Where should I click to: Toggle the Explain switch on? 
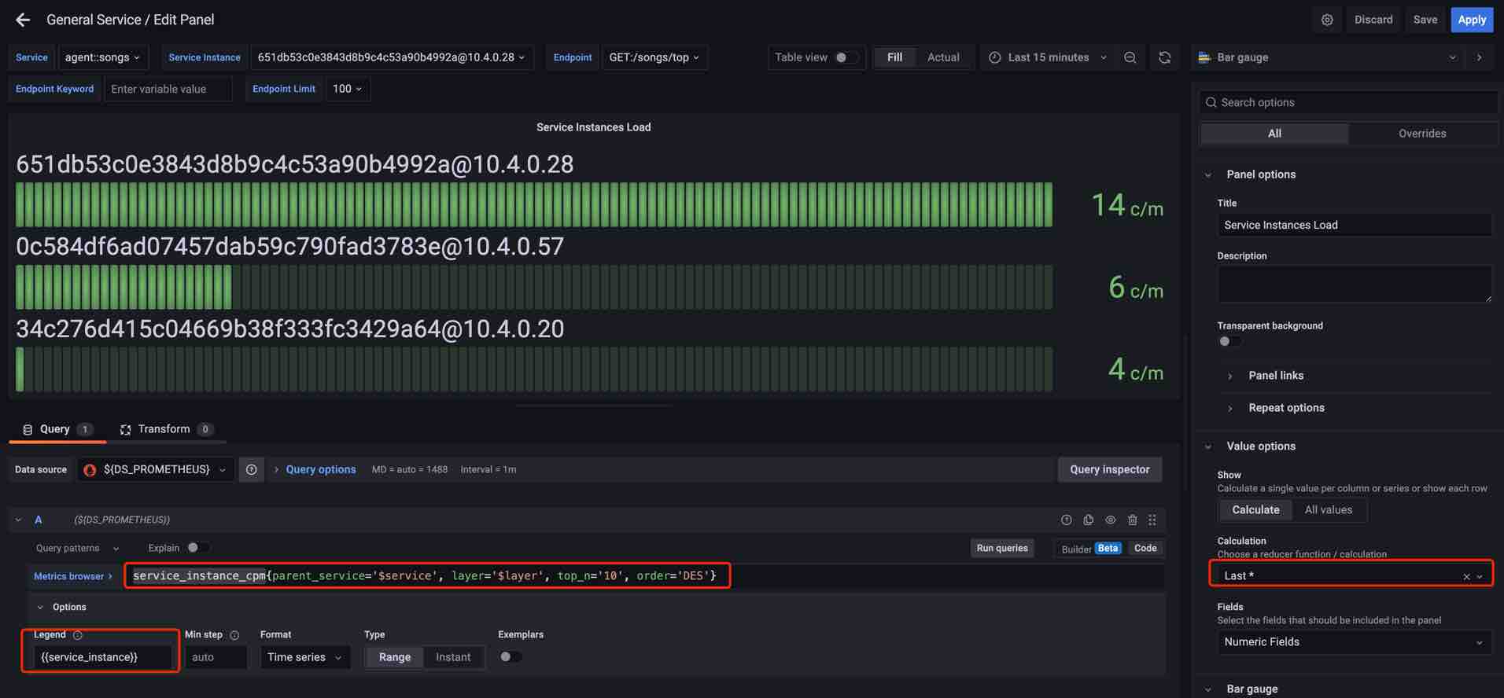(197, 548)
